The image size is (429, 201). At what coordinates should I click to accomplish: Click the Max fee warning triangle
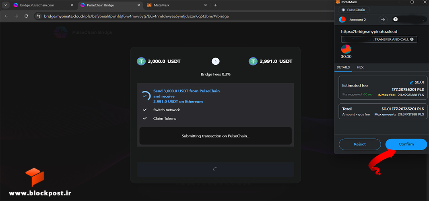pyautogui.click(x=379, y=95)
